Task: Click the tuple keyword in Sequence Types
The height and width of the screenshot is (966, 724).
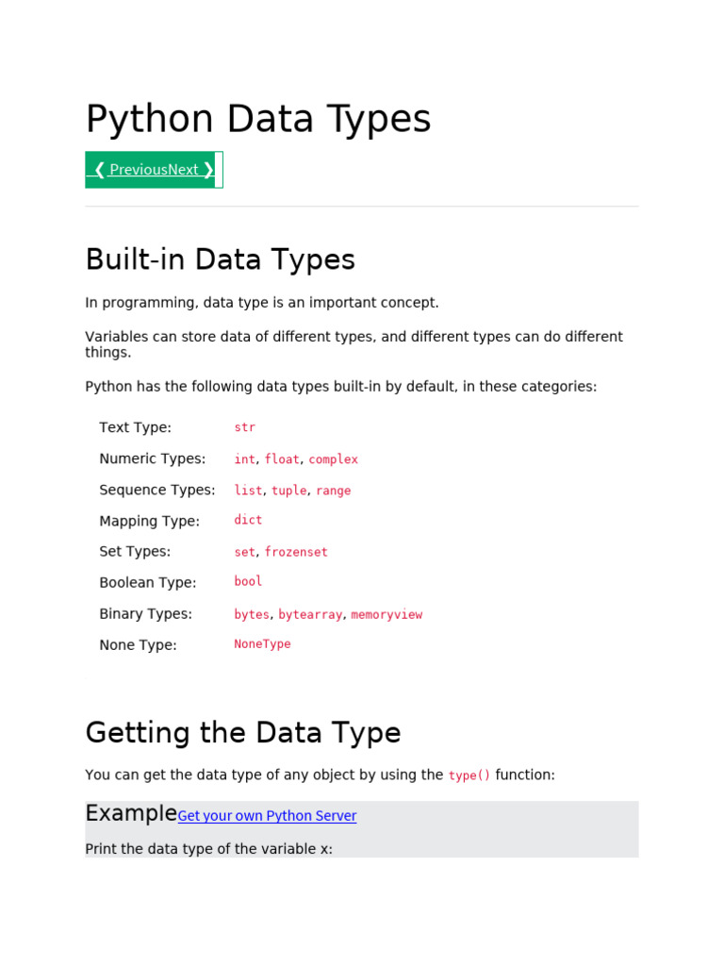Action: (x=288, y=491)
